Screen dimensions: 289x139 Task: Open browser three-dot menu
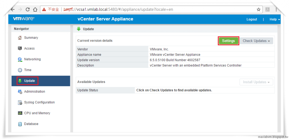click(276, 9)
